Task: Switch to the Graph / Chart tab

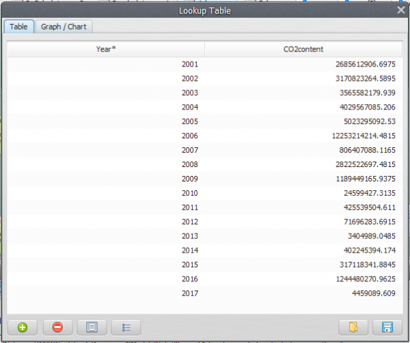Action: pos(63,27)
